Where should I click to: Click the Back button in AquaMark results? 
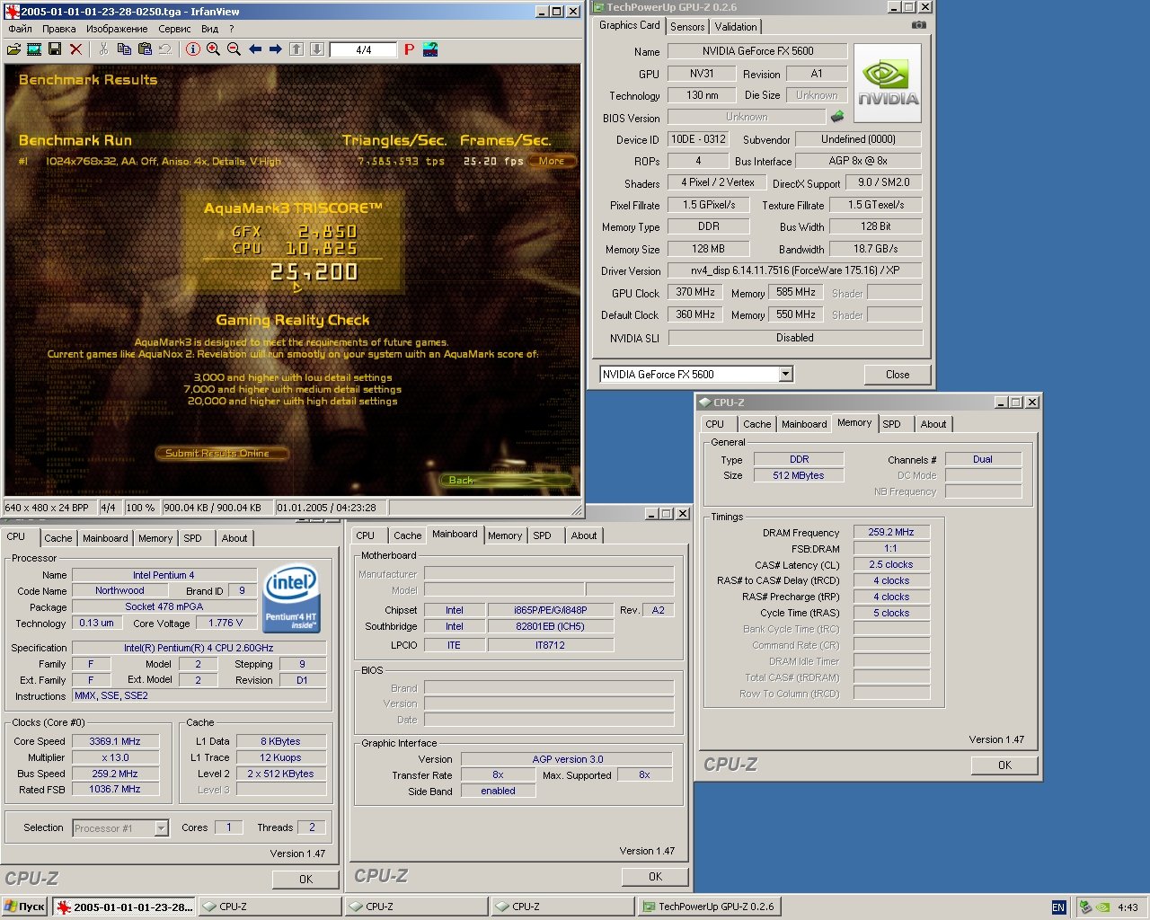click(x=505, y=481)
